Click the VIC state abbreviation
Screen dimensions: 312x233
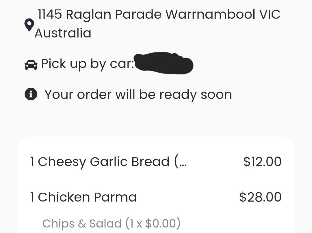tap(268, 14)
